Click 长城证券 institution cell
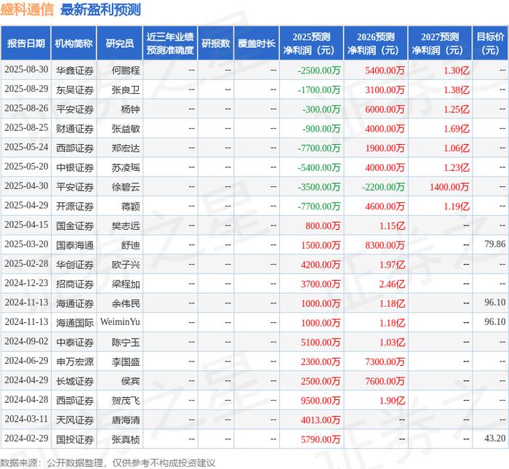 75,381
